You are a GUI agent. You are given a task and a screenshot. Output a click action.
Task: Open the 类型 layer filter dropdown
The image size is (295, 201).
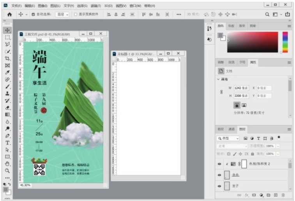pos(228,138)
